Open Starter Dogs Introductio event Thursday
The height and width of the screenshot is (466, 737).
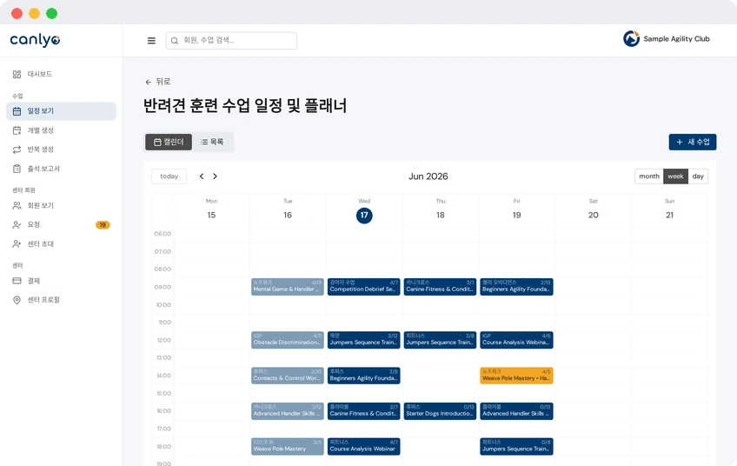440,411
